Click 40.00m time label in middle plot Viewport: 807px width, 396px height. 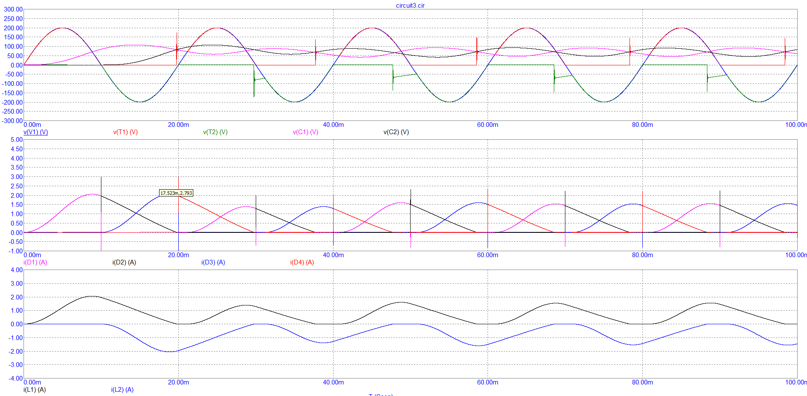point(333,255)
